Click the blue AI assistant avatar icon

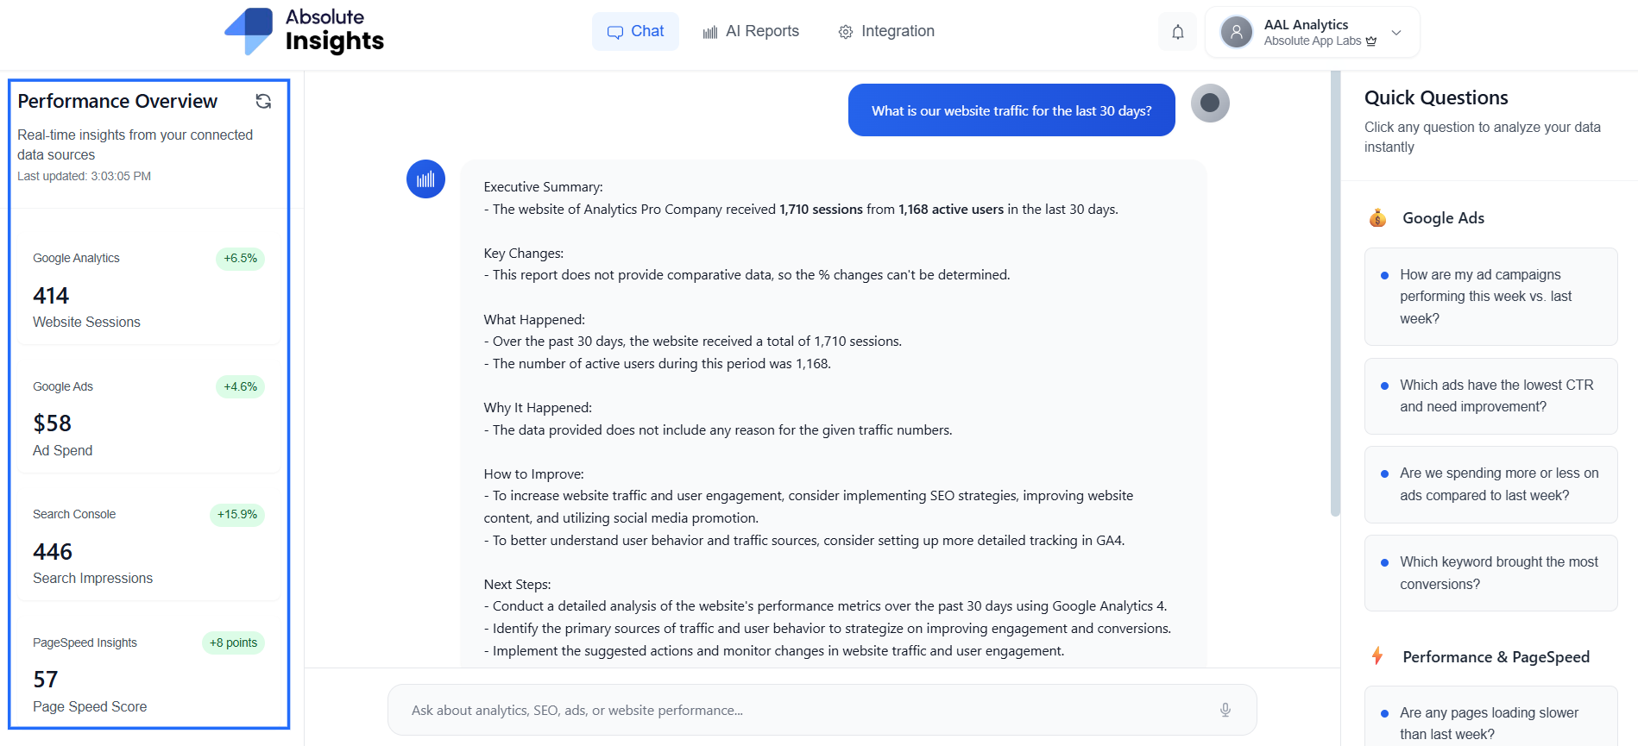pyautogui.click(x=425, y=179)
